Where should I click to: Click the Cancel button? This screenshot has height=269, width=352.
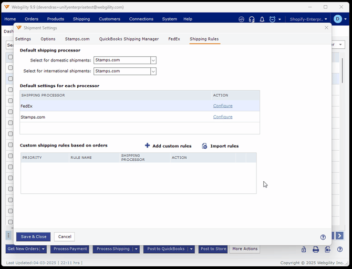tap(65, 237)
